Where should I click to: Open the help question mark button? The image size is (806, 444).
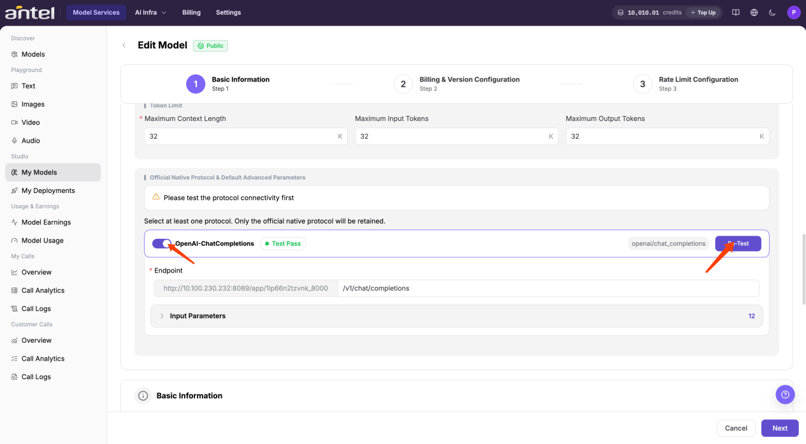coord(785,394)
